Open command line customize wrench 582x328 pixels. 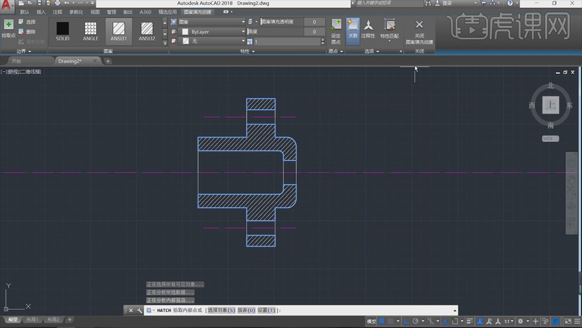(139, 310)
